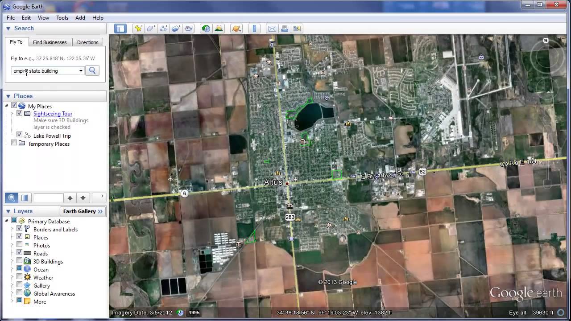Open the Tools menu
The width and height of the screenshot is (571, 321).
62,18
